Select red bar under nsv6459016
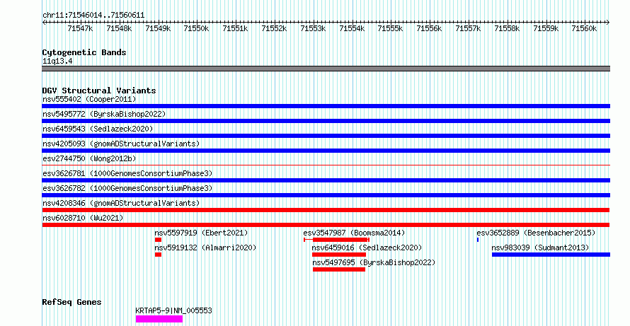Screen dimensions: 630x326 click(x=339, y=255)
